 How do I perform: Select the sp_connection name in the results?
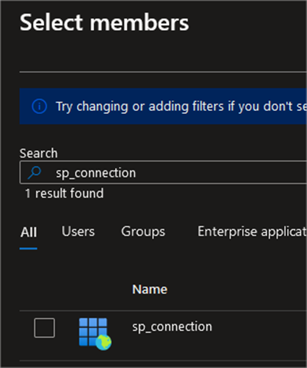172,327
